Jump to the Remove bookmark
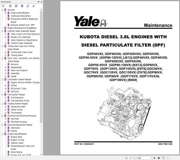The height and width of the screenshot is (160, 180). click(x=14, y=64)
